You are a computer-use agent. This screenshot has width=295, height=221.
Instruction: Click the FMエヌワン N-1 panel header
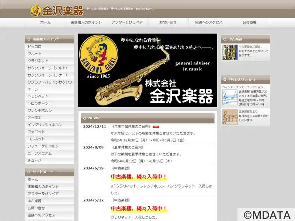(x=246, y=80)
